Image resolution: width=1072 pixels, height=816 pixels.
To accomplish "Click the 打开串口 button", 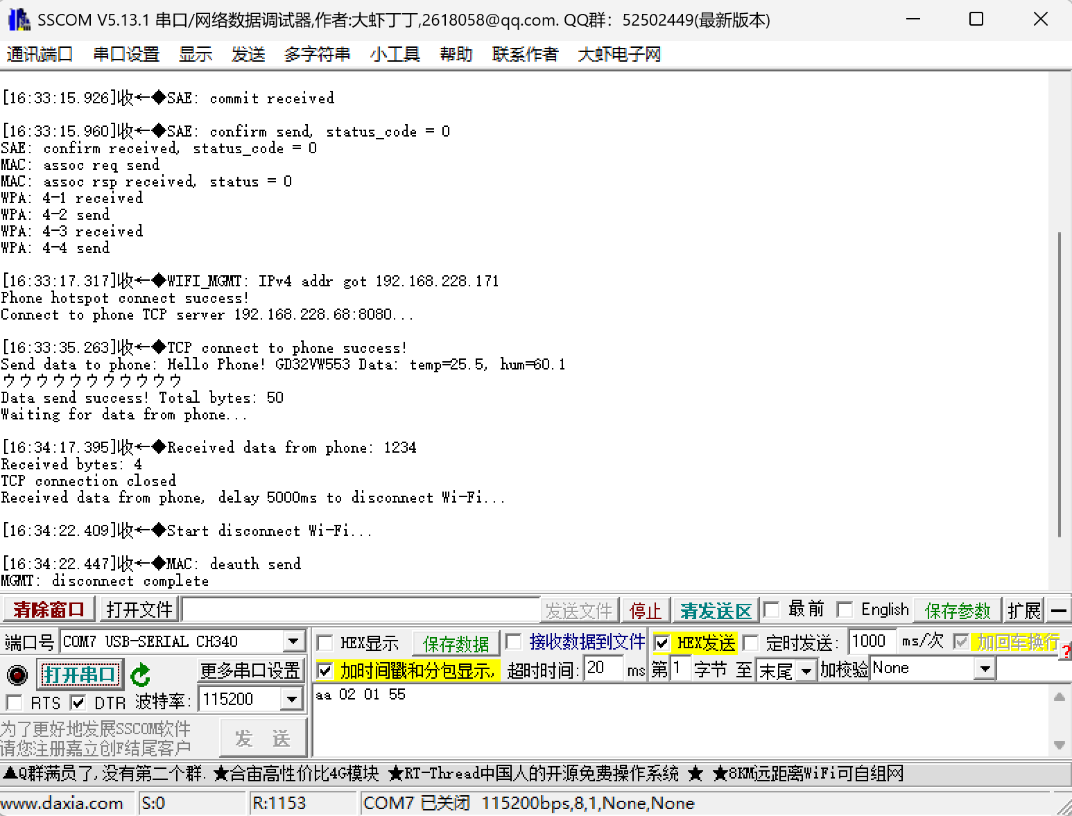I will 79,675.
